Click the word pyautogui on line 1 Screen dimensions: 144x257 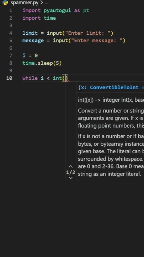[x=57, y=11]
